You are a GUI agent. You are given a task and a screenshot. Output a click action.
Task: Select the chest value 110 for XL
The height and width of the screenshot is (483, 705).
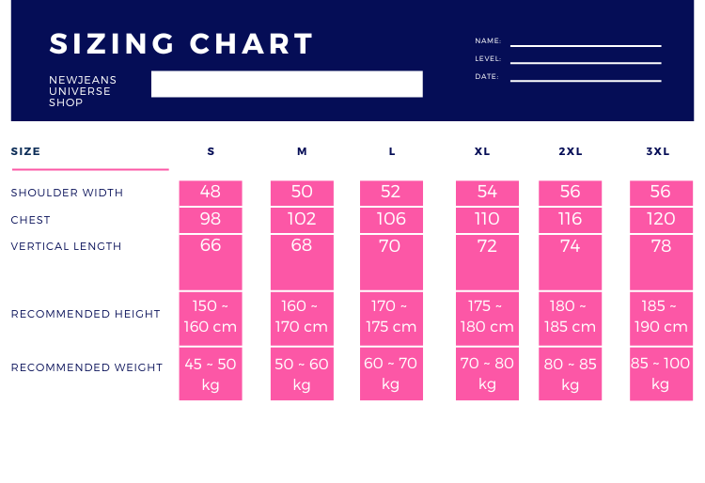coord(487,219)
